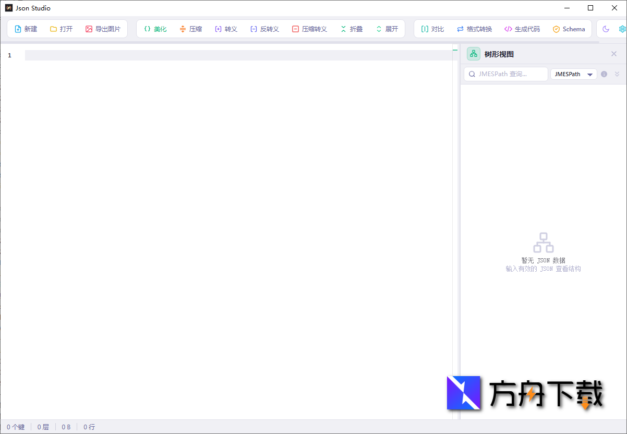Open the Schema validation tool
Screen dimensions: 627x434
click(x=569, y=29)
